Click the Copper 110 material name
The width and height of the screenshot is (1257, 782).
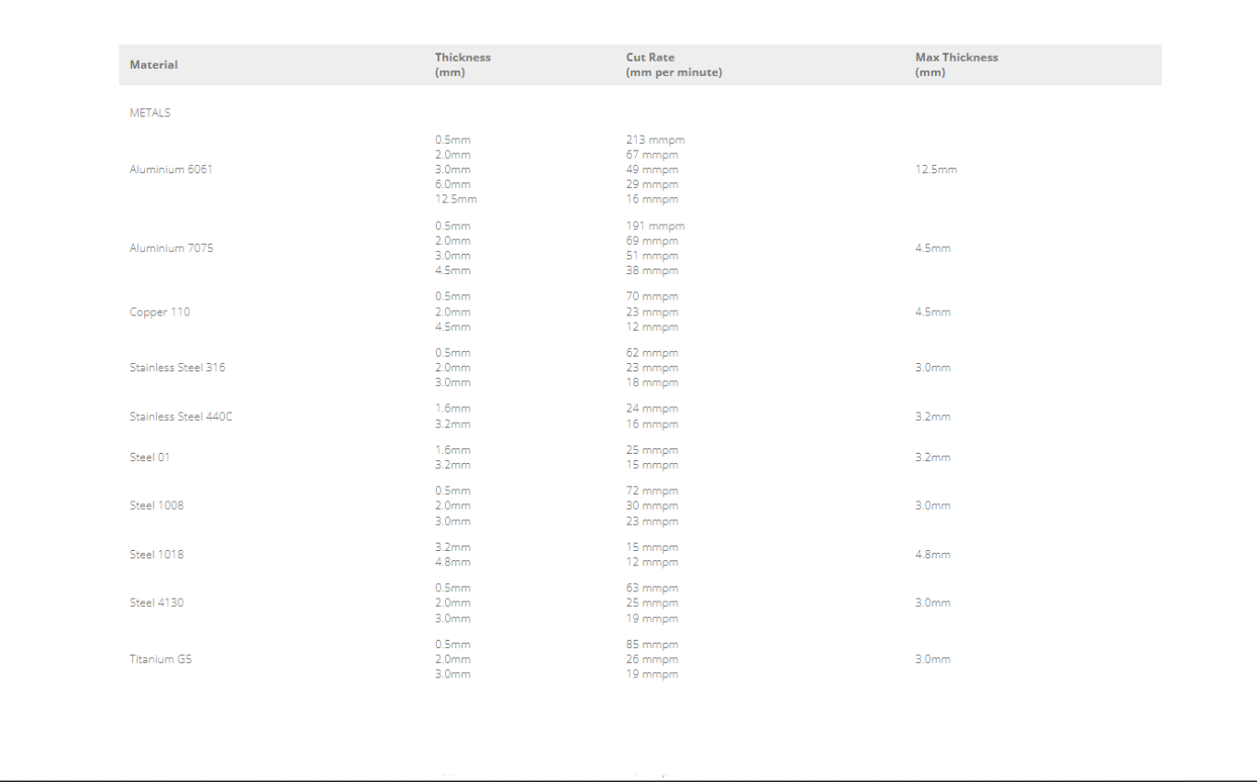click(x=160, y=312)
